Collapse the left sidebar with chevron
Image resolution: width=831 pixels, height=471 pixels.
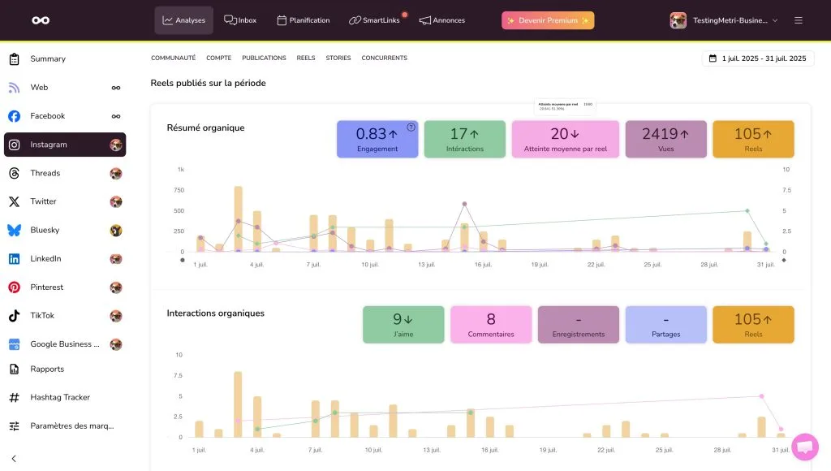(14, 459)
